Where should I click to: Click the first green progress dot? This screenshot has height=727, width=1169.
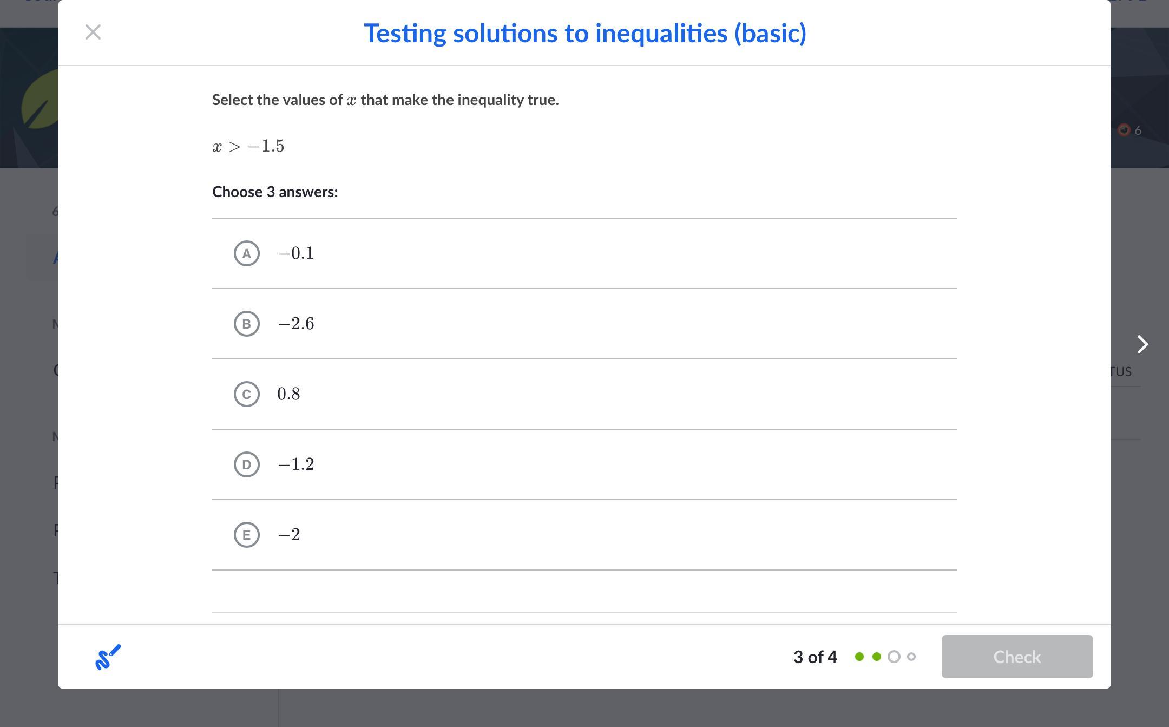click(859, 657)
